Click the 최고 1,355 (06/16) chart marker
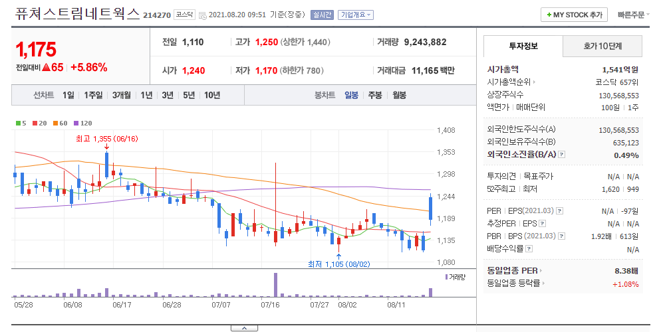Viewport: 659px width, 332px height. point(107,139)
